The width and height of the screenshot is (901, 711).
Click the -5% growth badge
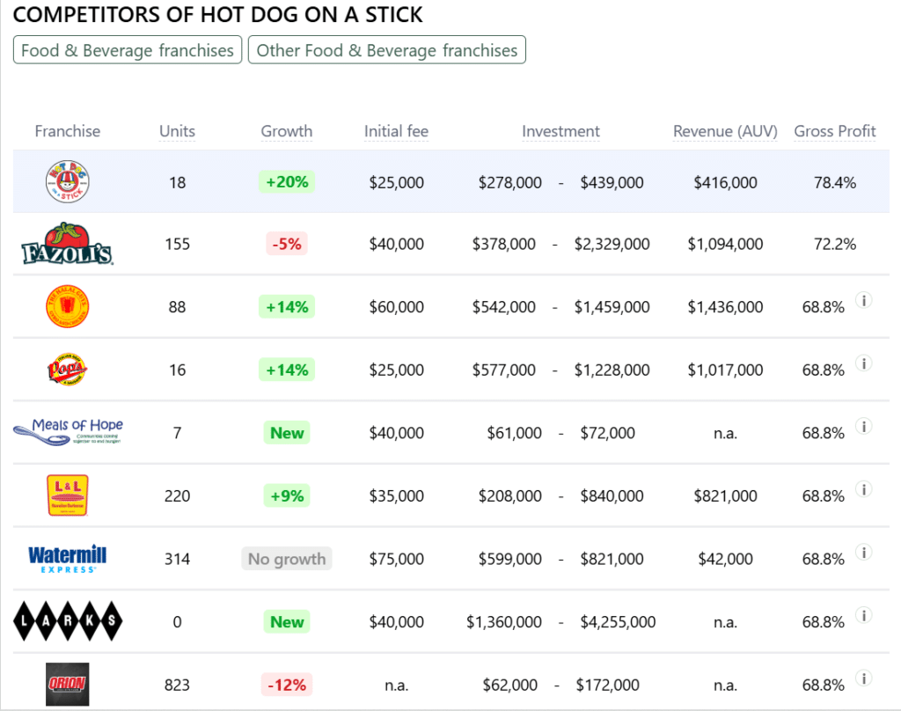point(287,244)
